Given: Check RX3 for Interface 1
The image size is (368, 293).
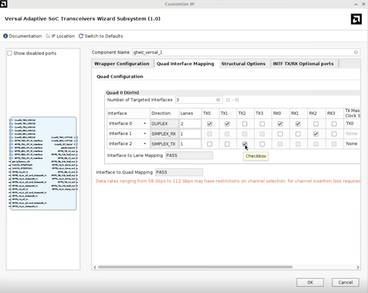Looking at the screenshot, I should pos(334,134).
